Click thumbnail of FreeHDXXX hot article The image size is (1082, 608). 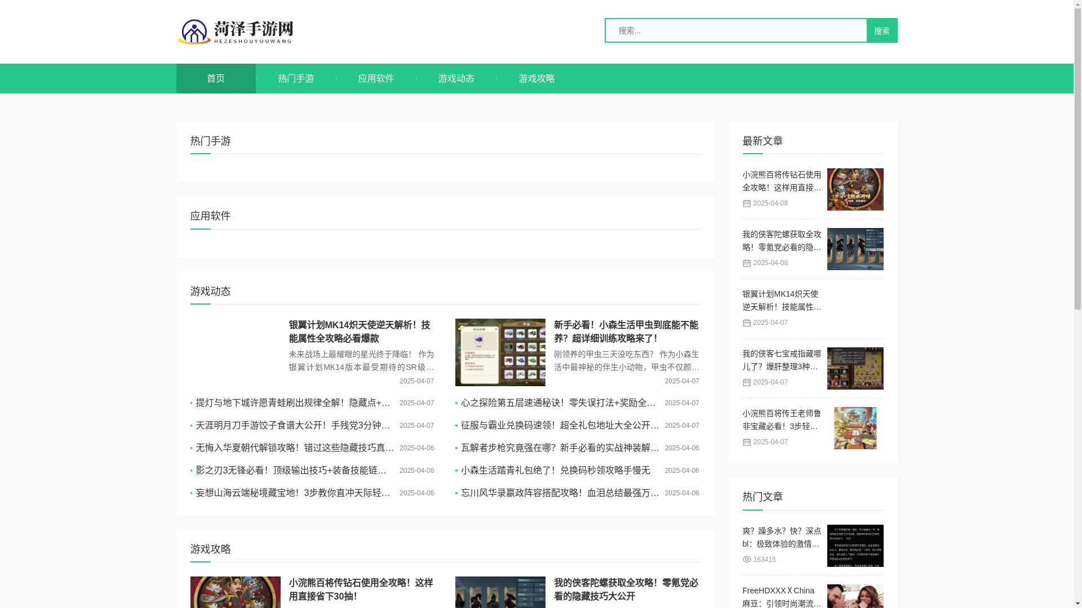855,596
